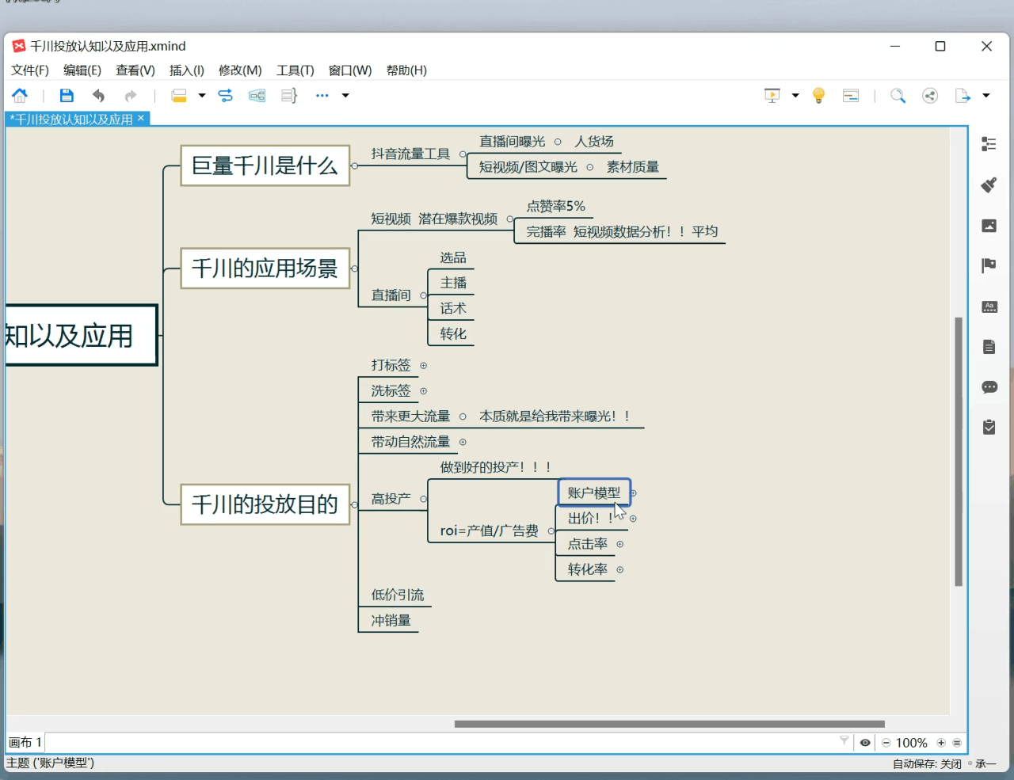Open the 修改(M) menu
This screenshot has width=1014, height=780.
coord(240,70)
